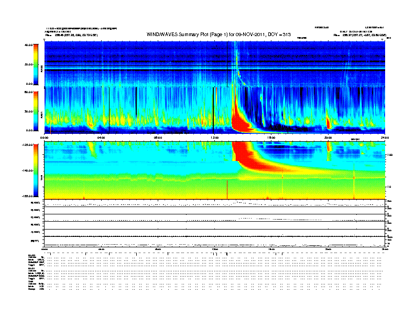Click the red vertical spike near 22:00 in TNR
415x320 pixels.
354,181
